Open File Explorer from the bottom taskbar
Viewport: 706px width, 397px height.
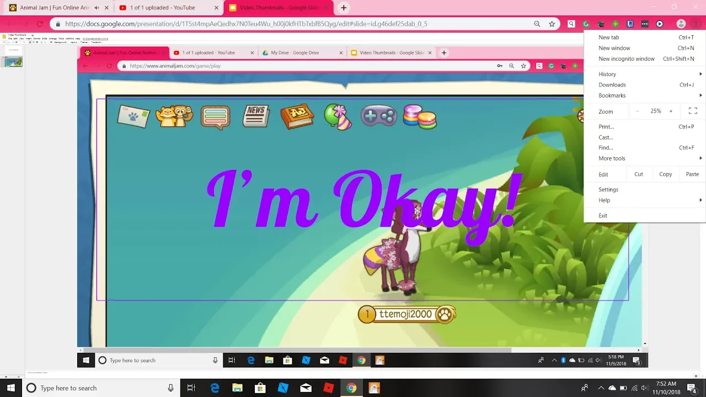(x=237, y=388)
